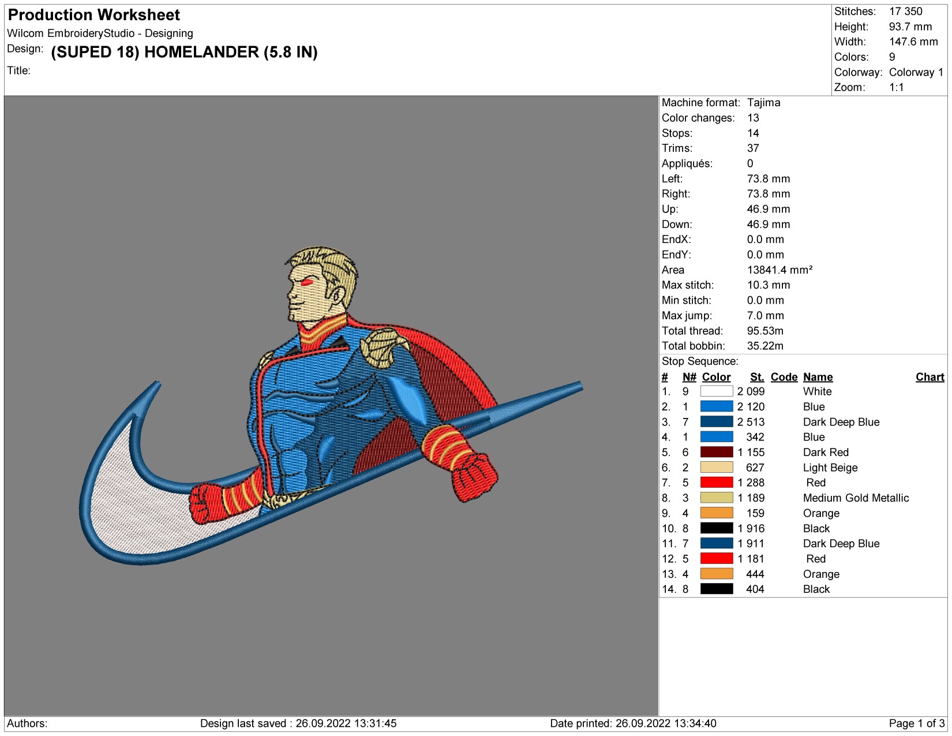Select the Light Beige color swatch
The height and width of the screenshot is (736, 952).
pyautogui.click(x=717, y=468)
